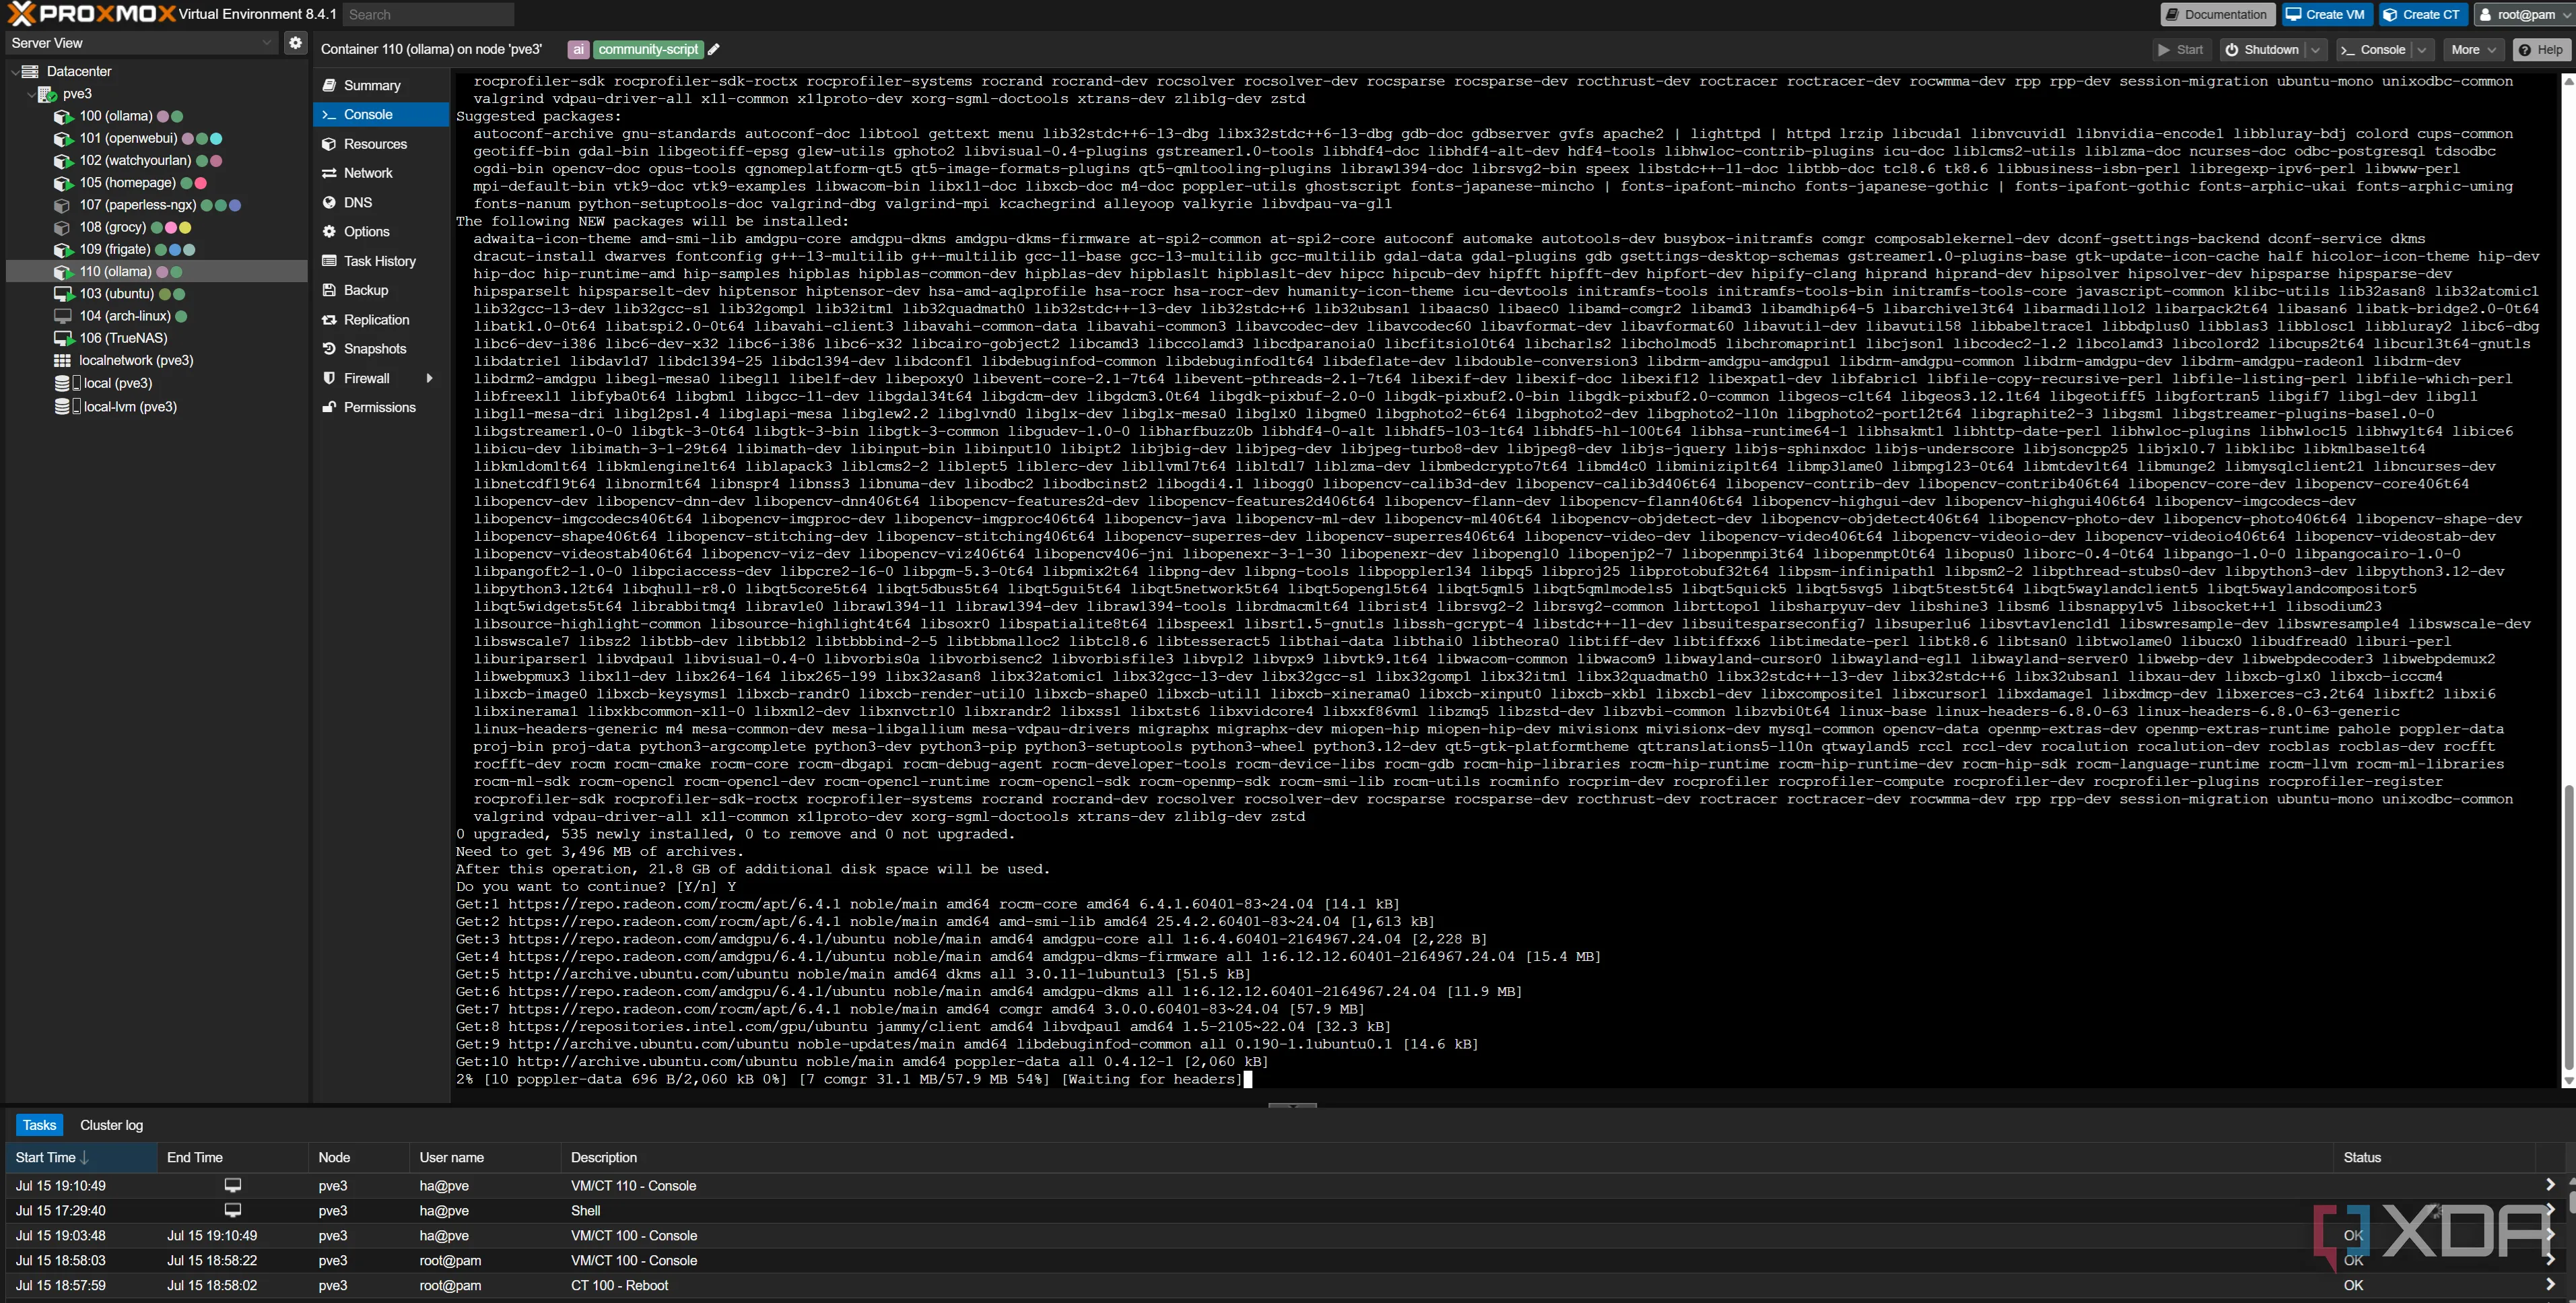
Task: Select stopped VM icon for 104 (arch-linux)
Action: tap(63, 316)
